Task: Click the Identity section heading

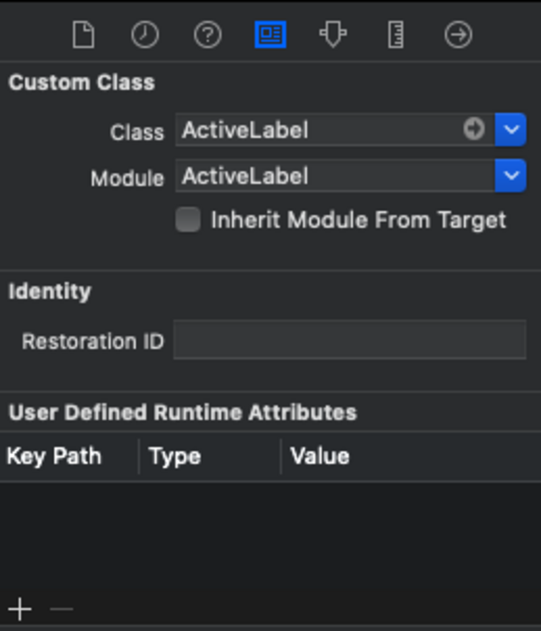Action: tap(50, 291)
